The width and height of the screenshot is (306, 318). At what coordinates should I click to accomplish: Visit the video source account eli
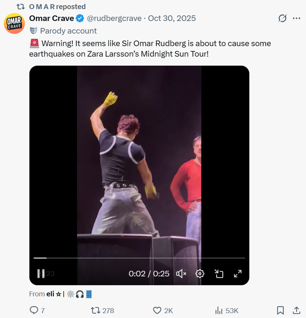51,294
